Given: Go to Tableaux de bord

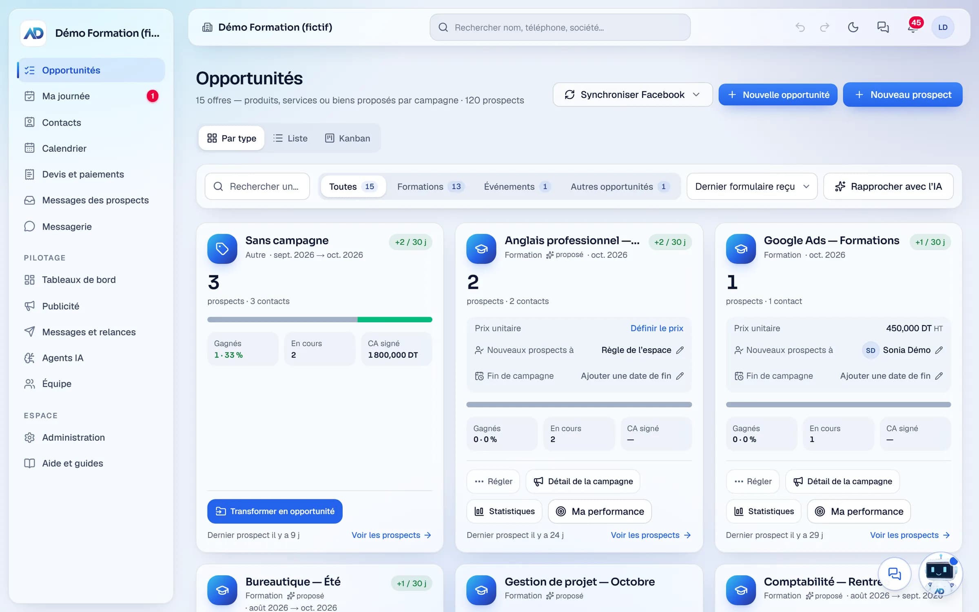Looking at the screenshot, I should (91, 280).
